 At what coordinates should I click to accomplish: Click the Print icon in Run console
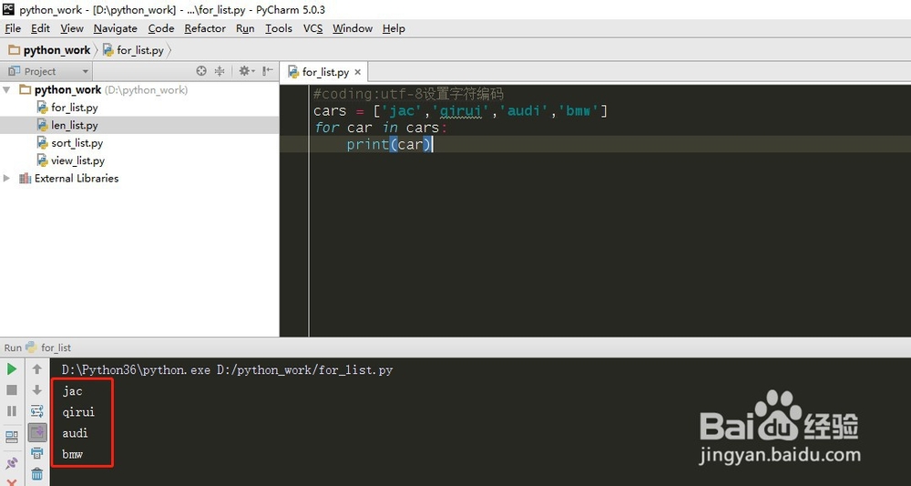coord(37,453)
